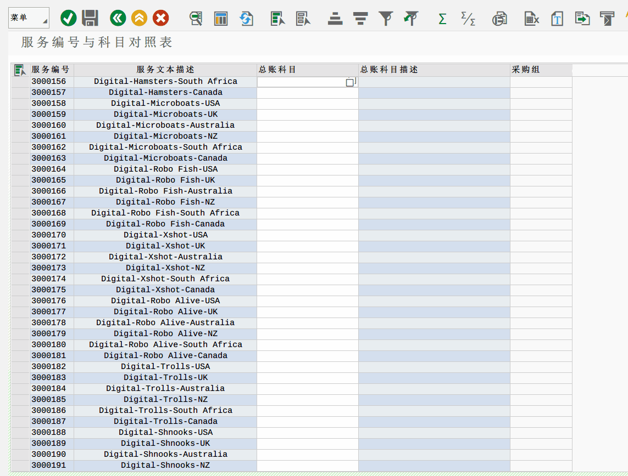Cancel with the red X icon
The image size is (628, 476).
(160, 19)
